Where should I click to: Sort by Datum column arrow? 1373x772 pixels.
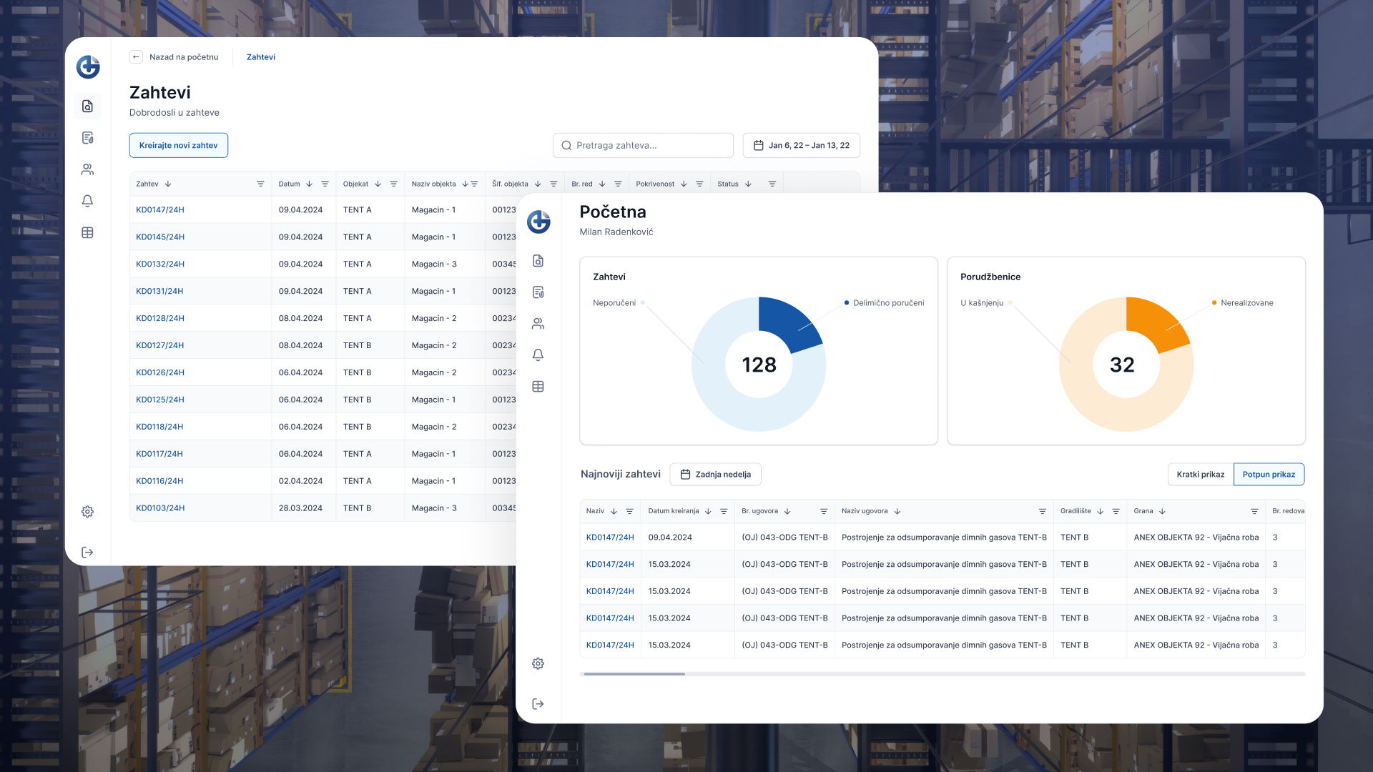coord(309,184)
